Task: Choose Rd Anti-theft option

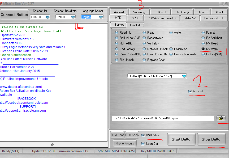Action: (212, 38)
